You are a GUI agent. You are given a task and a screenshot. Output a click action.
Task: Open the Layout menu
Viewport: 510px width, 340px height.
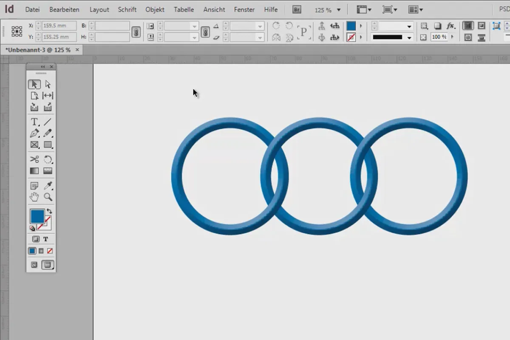click(99, 9)
